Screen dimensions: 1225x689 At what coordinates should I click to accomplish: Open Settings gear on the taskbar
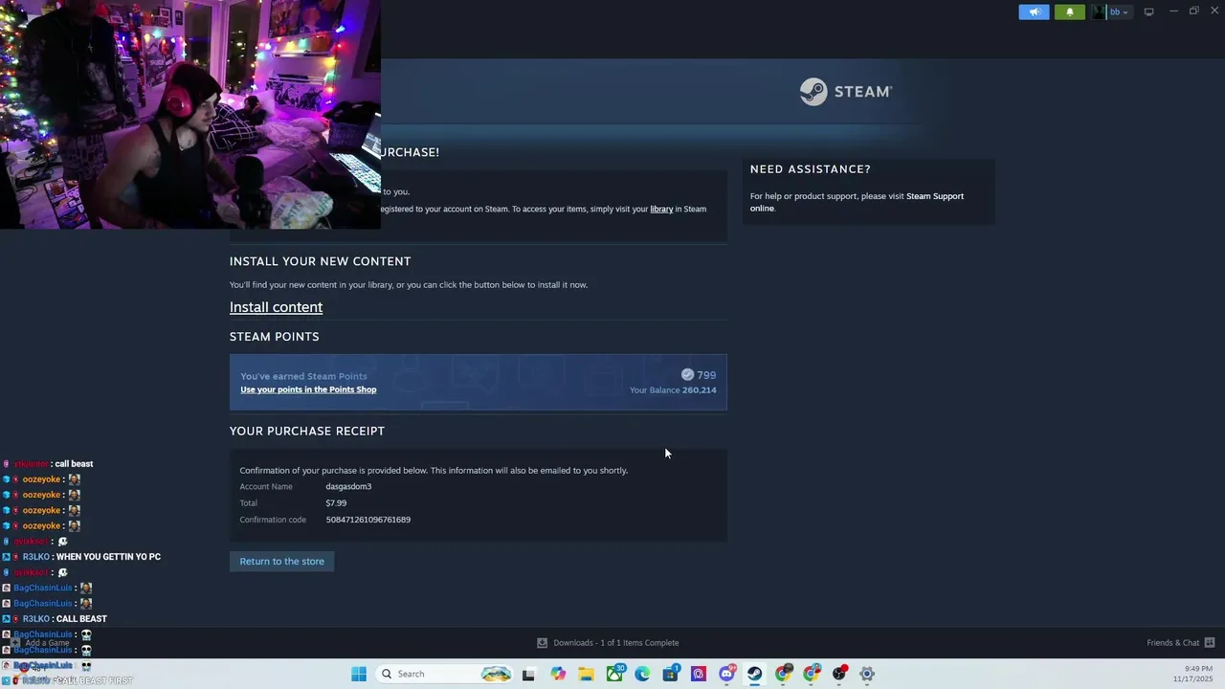click(867, 674)
